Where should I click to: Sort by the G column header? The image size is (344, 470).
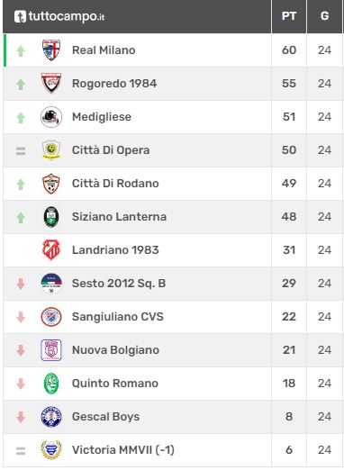(324, 16)
